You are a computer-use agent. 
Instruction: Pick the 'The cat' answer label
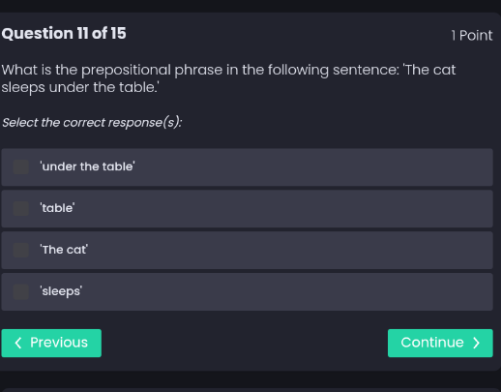[64, 250]
